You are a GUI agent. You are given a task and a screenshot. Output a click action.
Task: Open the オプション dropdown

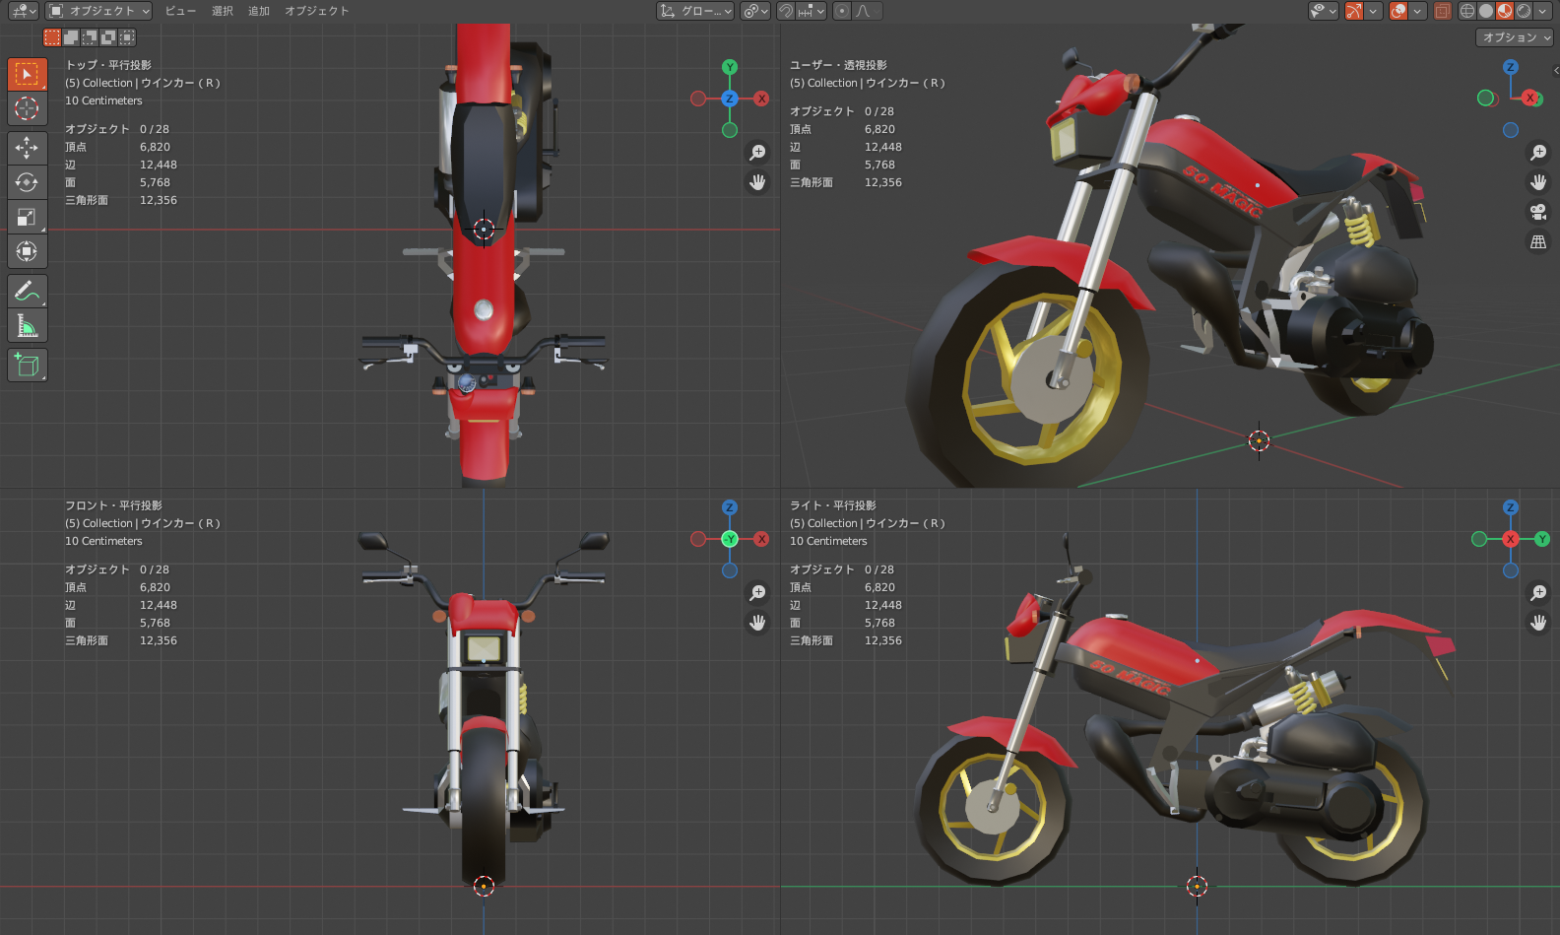1515,37
